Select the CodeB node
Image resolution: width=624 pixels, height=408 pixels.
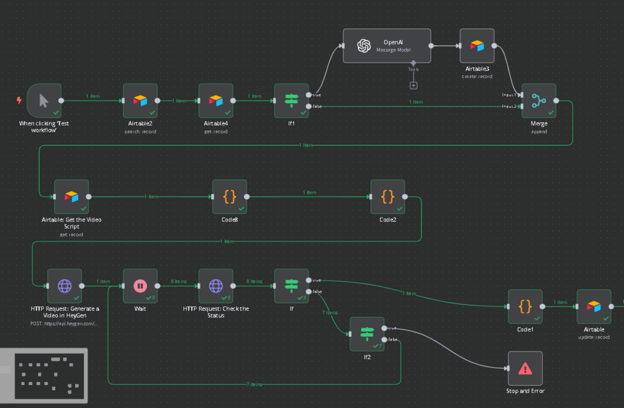tap(229, 196)
